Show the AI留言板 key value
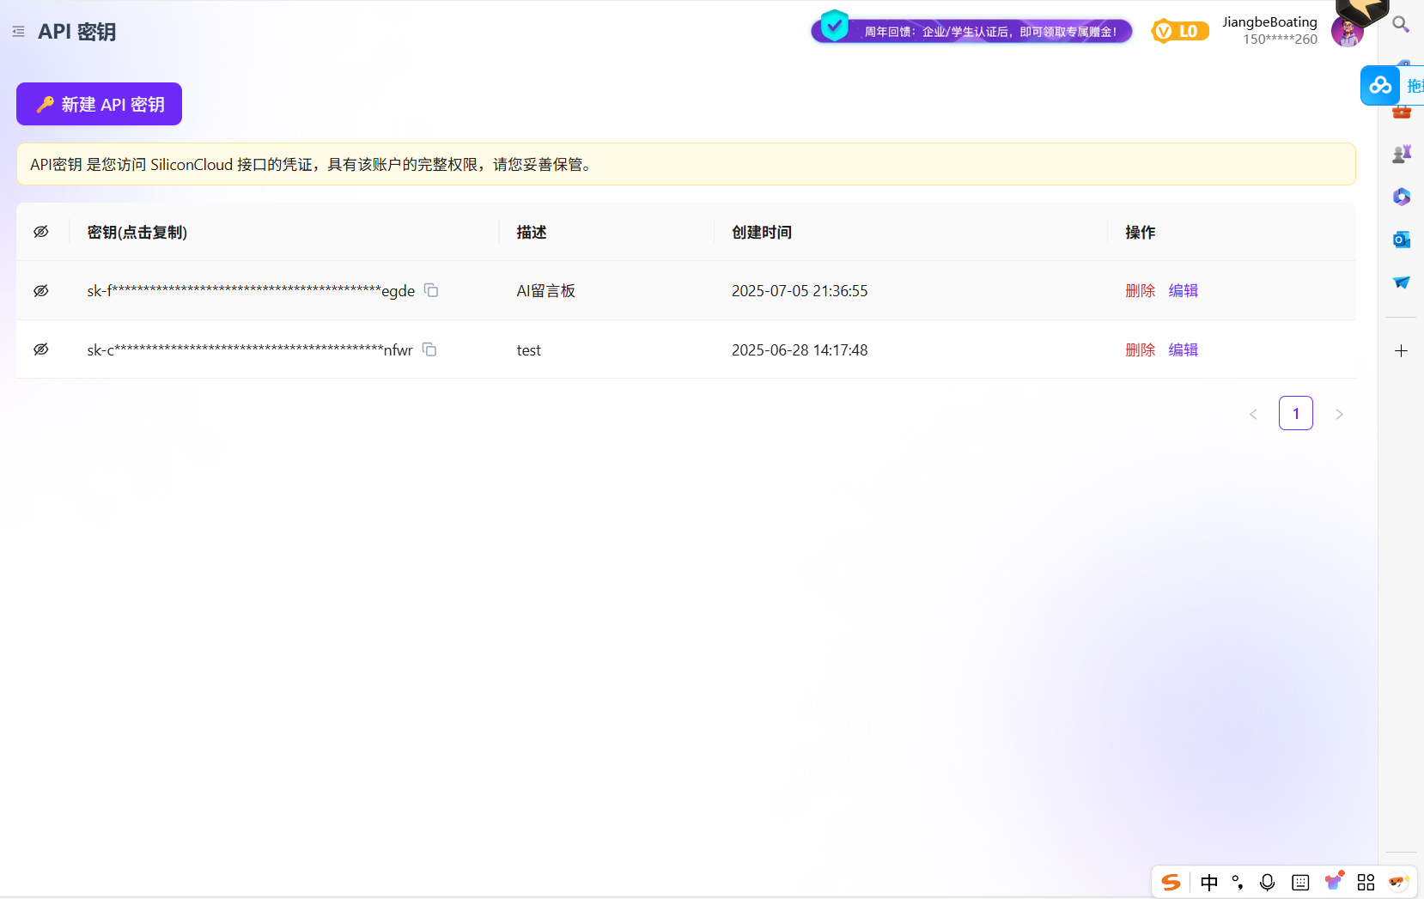 pos(41,290)
